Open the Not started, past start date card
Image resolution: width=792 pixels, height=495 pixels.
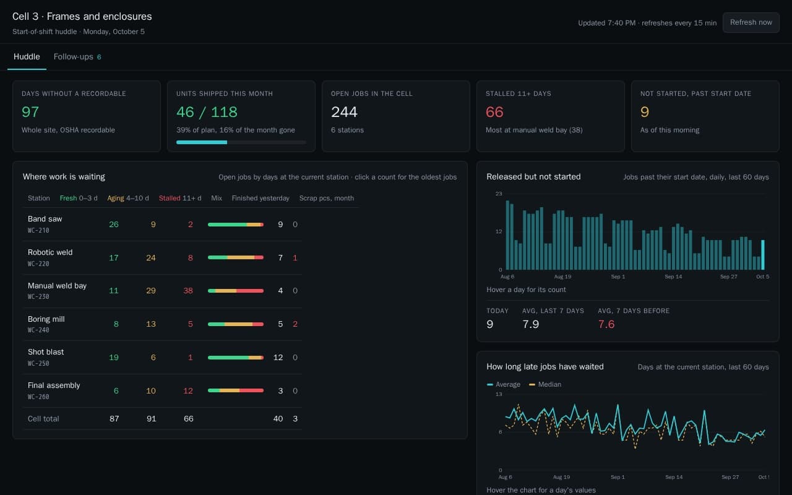[705, 116]
